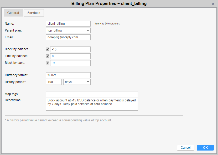The height and width of the screenshot is (155, 218).
Task: Switch to the Services tab
Action: click(x=34, y=13)
